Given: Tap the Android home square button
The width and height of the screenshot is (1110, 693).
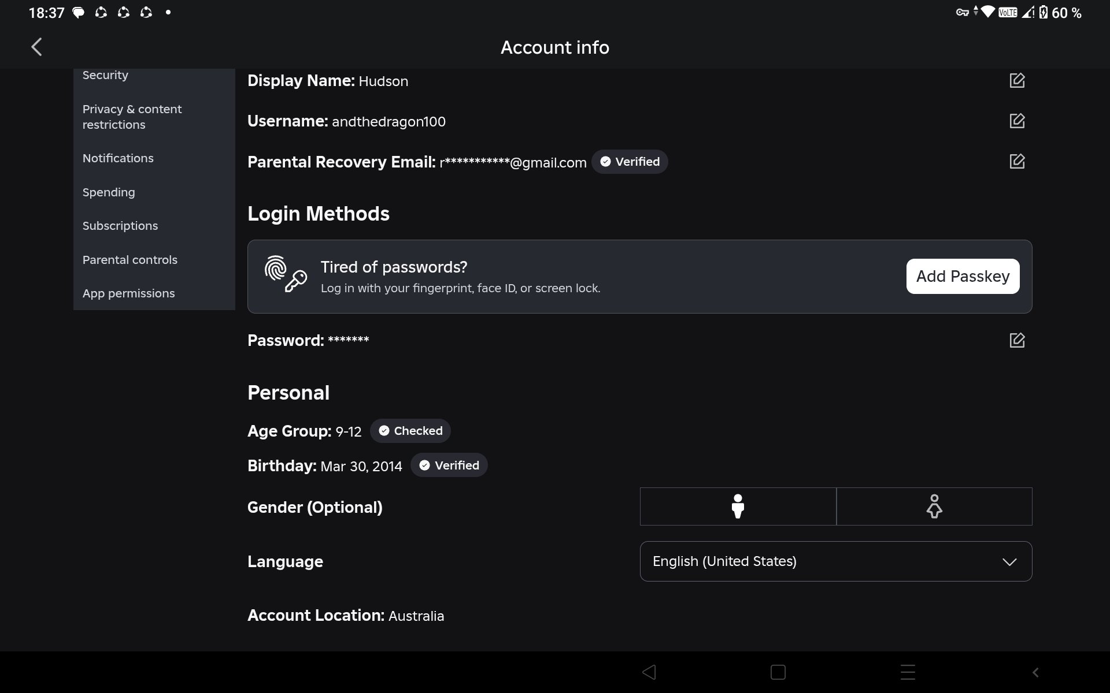Looking at the screenshot, I should click(778, 672).
